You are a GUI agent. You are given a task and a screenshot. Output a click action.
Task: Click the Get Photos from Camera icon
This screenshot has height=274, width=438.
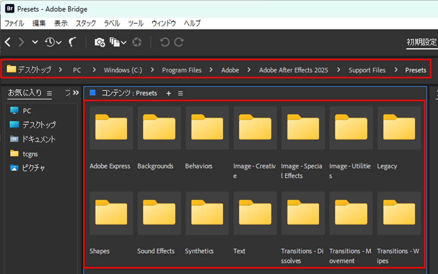pos(100,42)
